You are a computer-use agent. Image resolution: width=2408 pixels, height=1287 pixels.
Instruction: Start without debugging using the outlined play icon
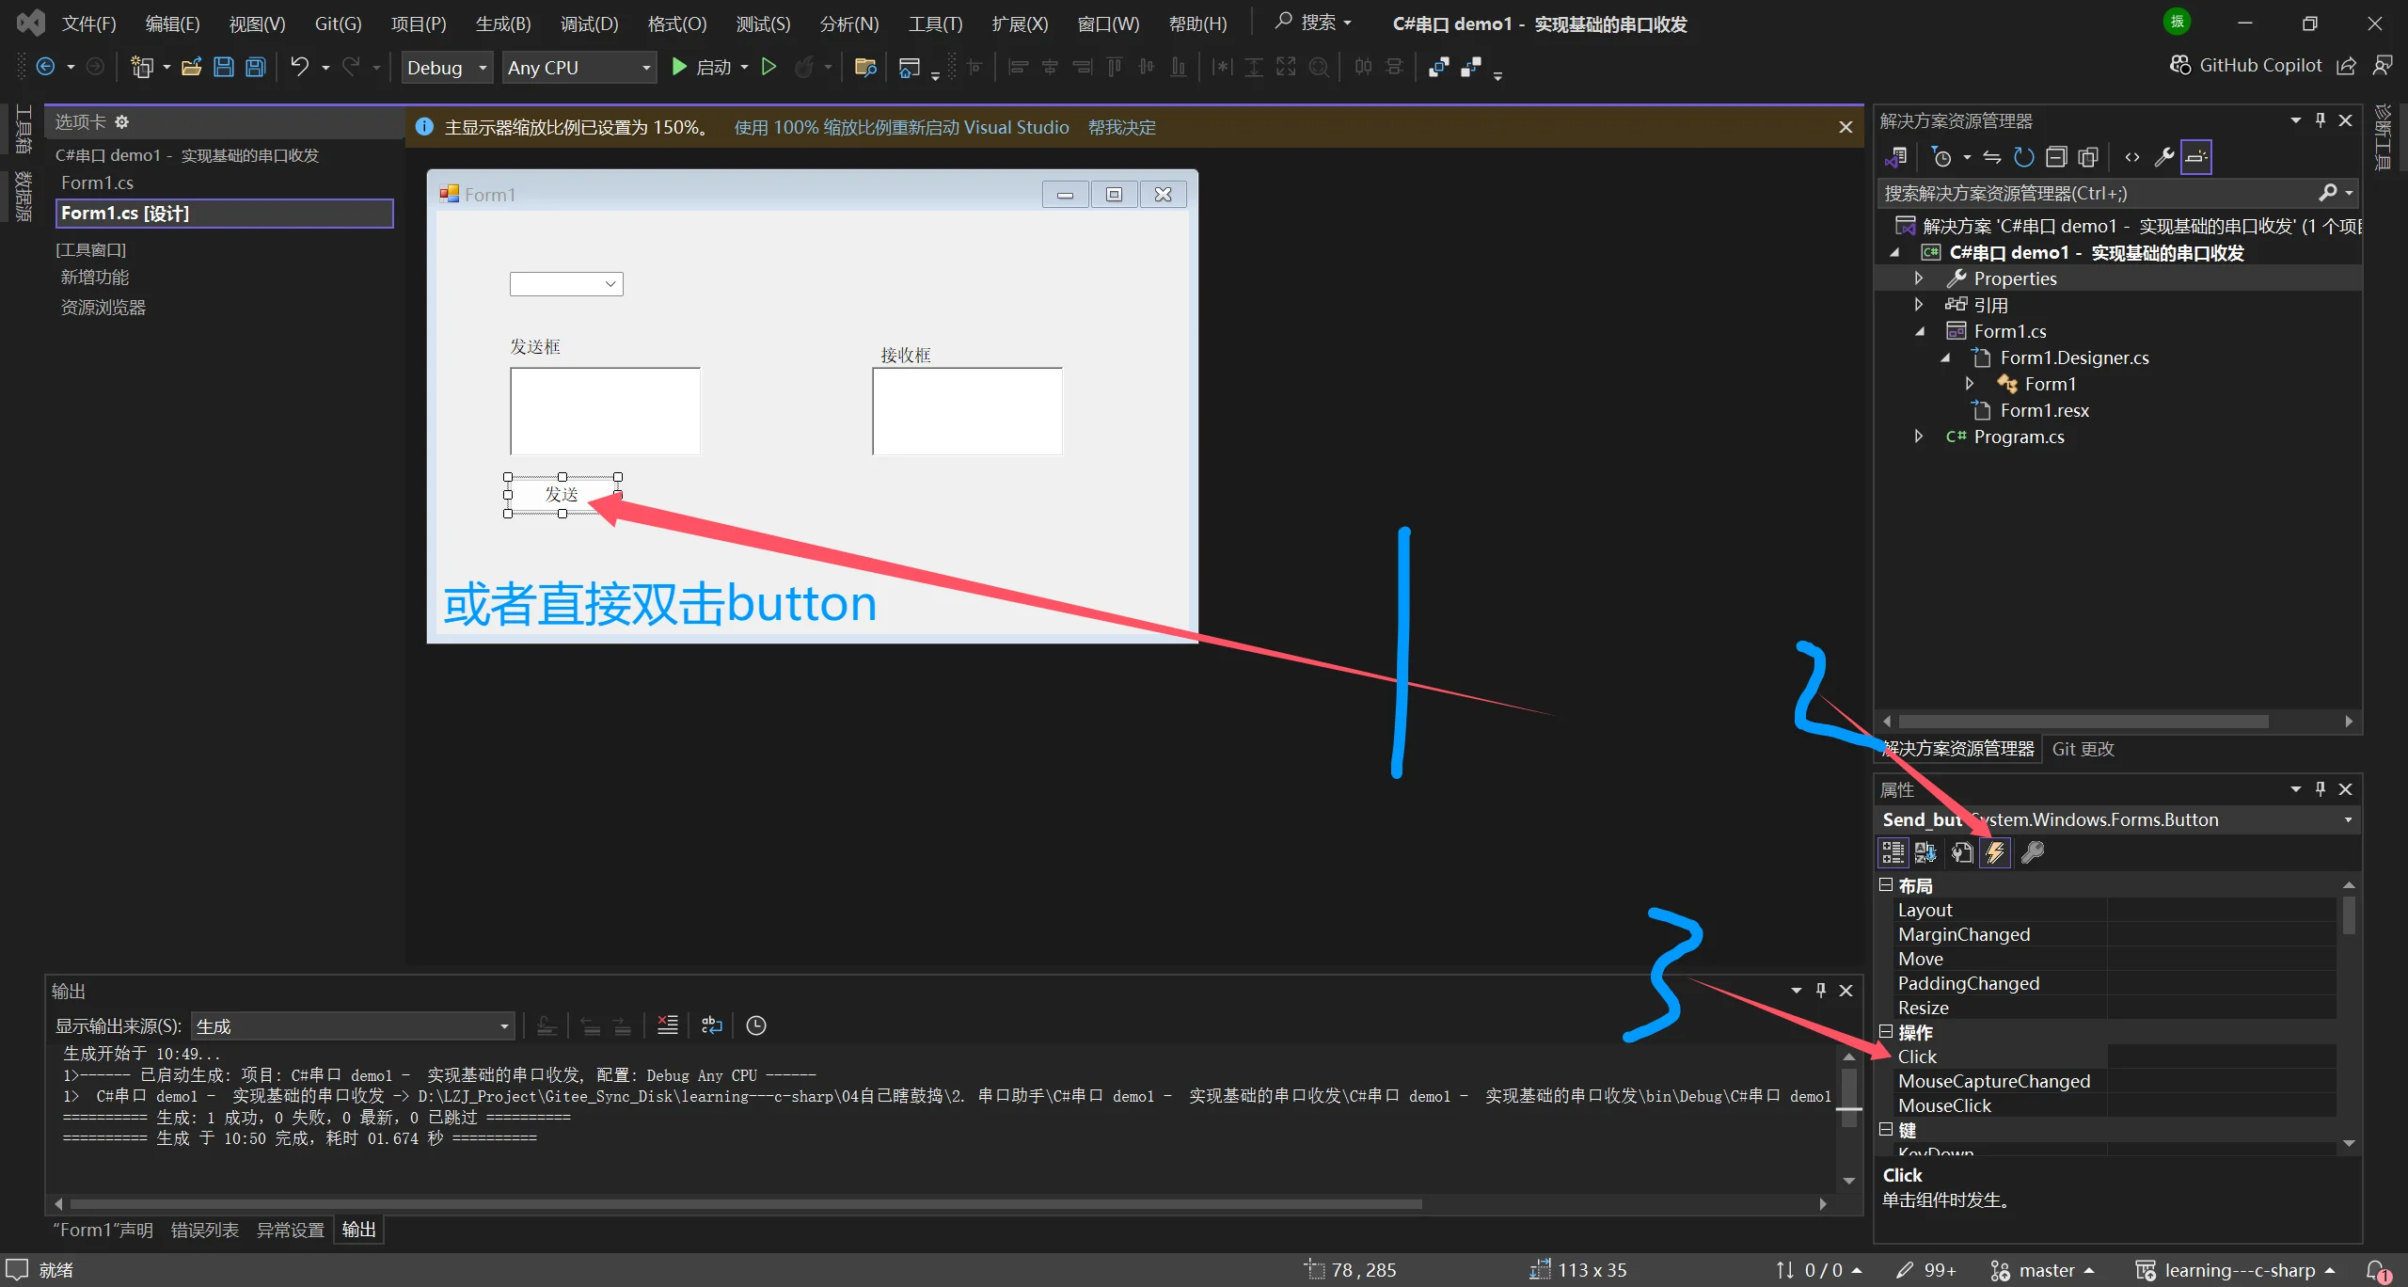click(768, 67)
